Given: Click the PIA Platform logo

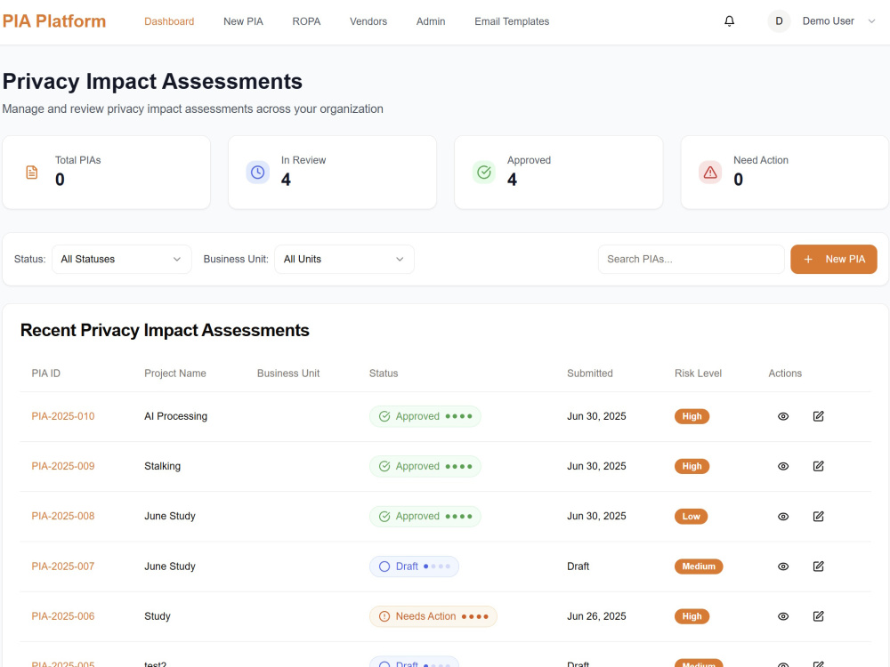Looking at the screenshot, I should [54, 21].
